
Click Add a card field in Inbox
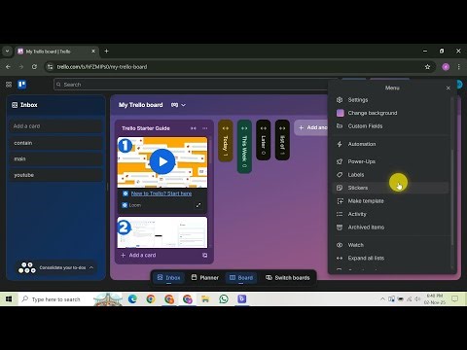(55, 126)
